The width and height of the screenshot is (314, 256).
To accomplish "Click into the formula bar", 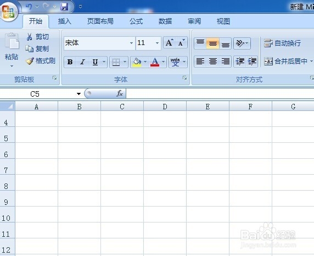I will pyautogui.click(x=220, y=93).
